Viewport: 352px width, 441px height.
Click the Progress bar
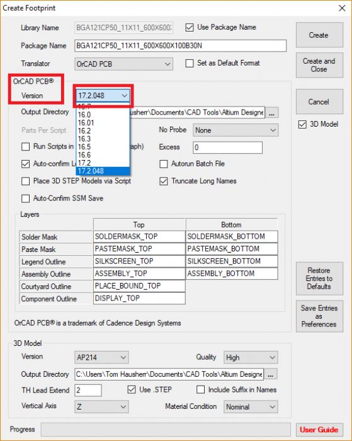pyautogui.click(x=166, y=430)
